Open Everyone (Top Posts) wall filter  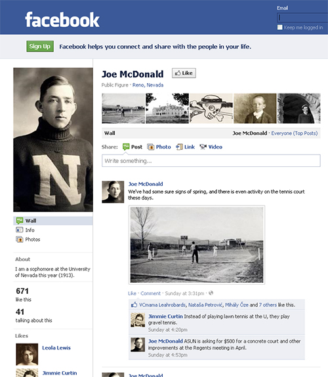(295, 134)
